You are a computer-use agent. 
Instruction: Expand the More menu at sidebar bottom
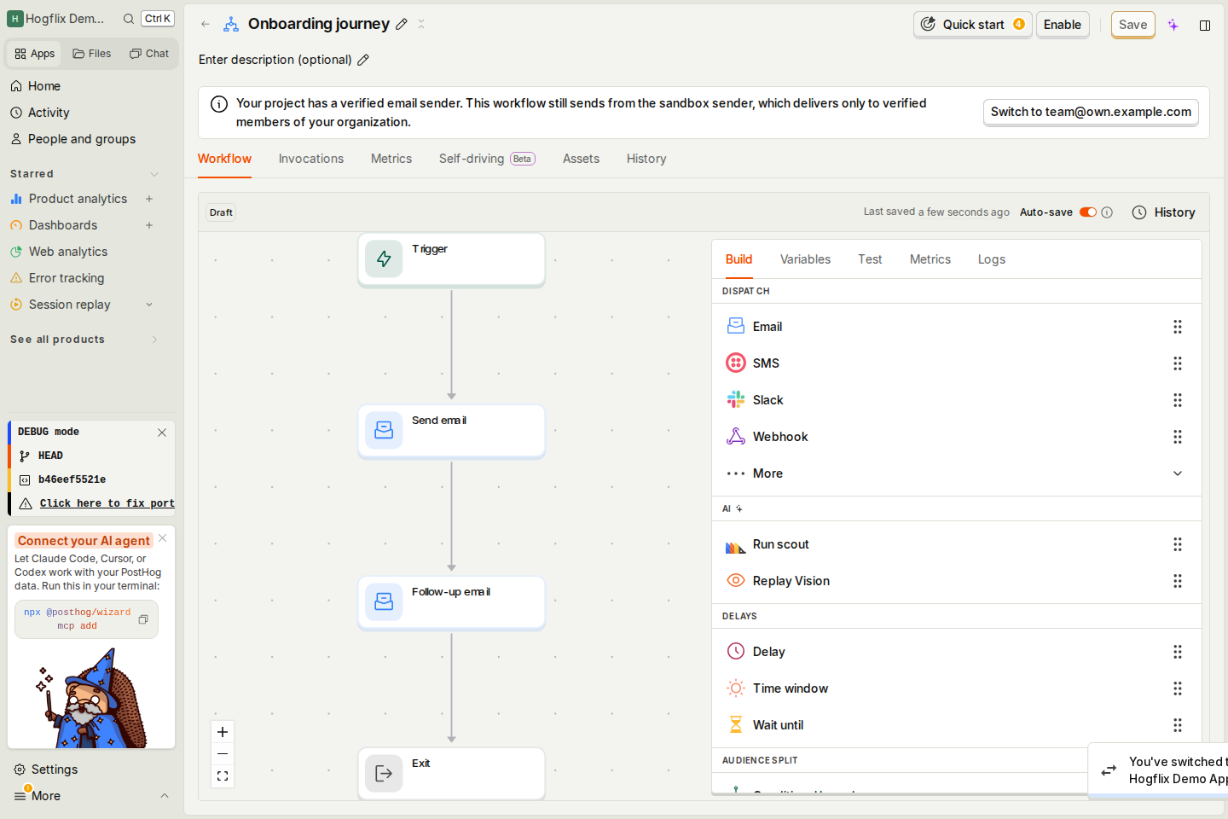click(90, 796)
